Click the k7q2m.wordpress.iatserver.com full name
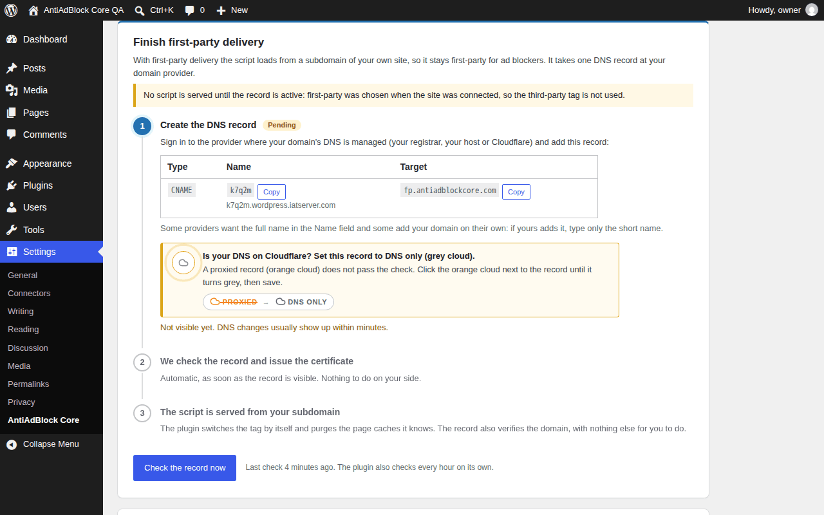The width and height of the screenshot is (824, 515). 281,205
